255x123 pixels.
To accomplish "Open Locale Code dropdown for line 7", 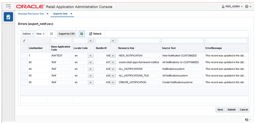I will click(91, 56).
